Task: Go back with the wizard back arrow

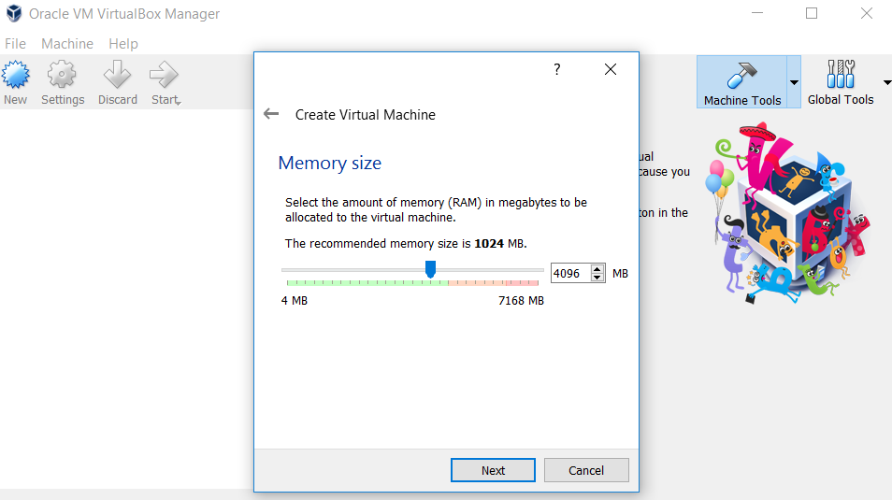Action: tap(271, 114)
